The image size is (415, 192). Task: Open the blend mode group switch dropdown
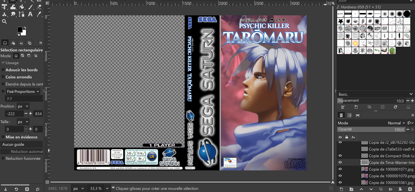click(x=410, y=123)
